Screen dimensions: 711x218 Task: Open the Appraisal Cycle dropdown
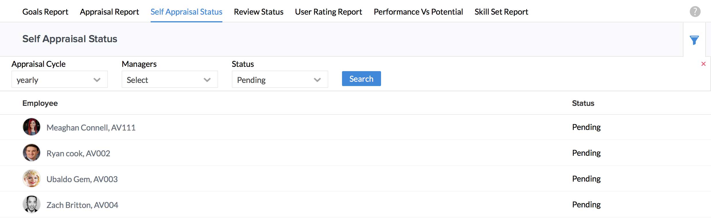(59, 79)
